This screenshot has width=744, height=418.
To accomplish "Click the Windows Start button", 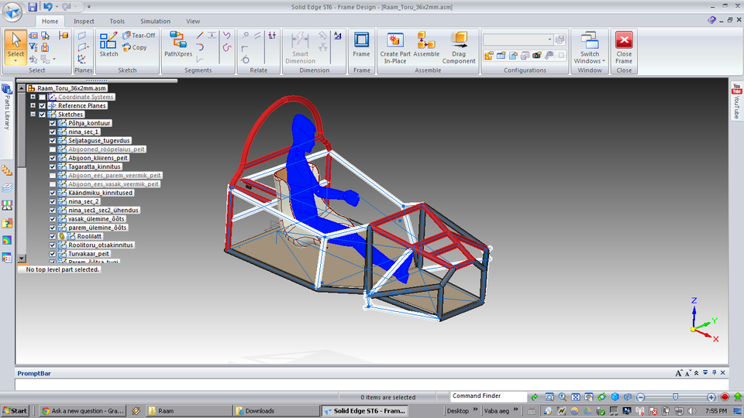I will (x=15, y=411).
